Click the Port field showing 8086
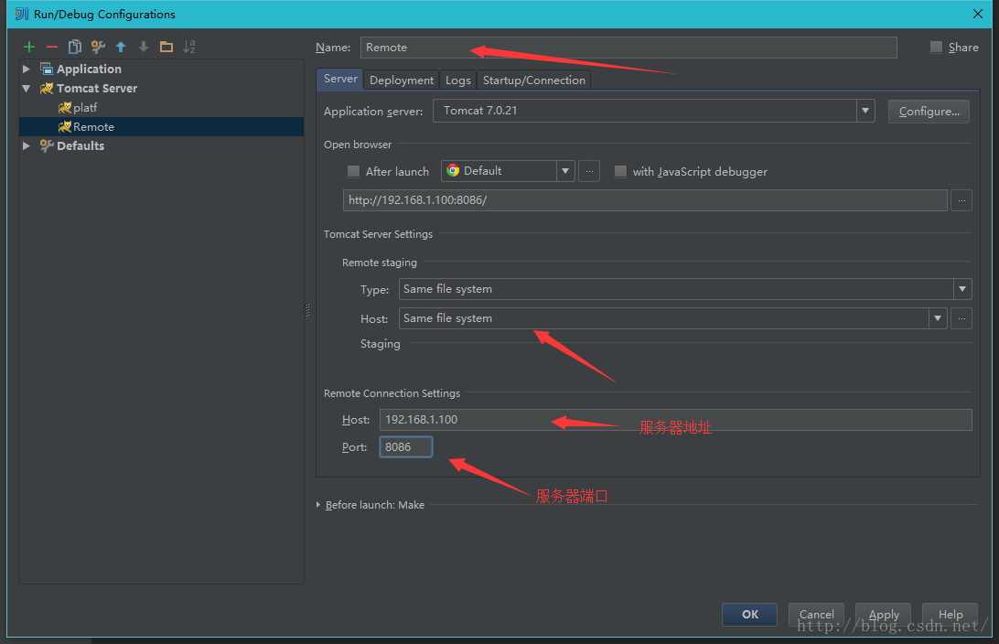The image size is (999, 644). point(406,447)
